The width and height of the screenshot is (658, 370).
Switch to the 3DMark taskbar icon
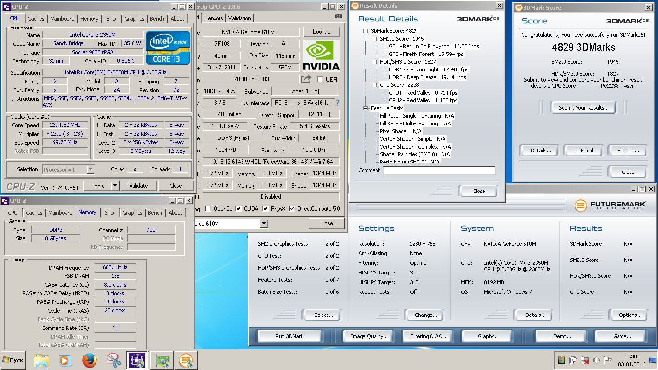pyautogui.click(x=186, y=360)
